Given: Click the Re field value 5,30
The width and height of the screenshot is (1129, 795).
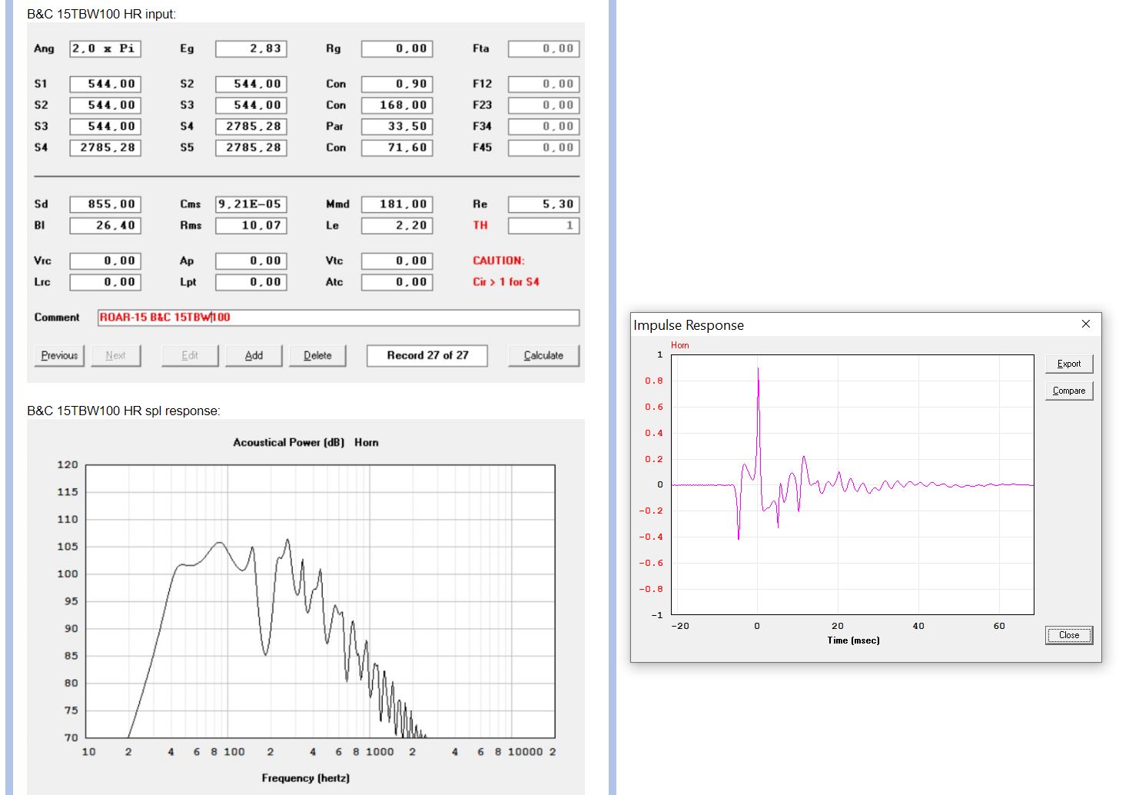Looking at the screenshot, I should click(543, 205).
